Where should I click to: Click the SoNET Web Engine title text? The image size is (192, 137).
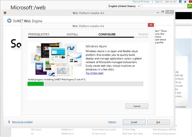tap(28, 21)
